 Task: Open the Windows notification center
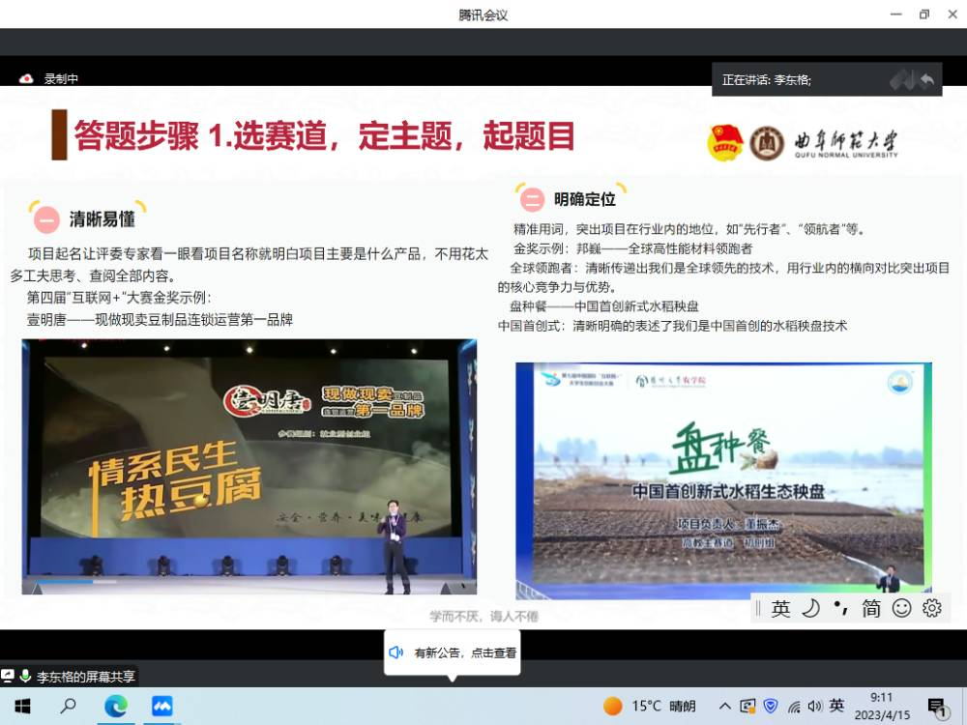937,707
